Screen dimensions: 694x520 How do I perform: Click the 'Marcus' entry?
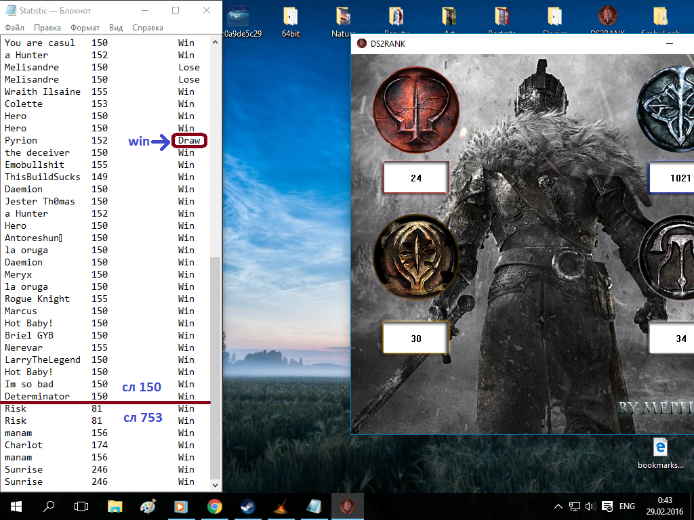(21, 311)
